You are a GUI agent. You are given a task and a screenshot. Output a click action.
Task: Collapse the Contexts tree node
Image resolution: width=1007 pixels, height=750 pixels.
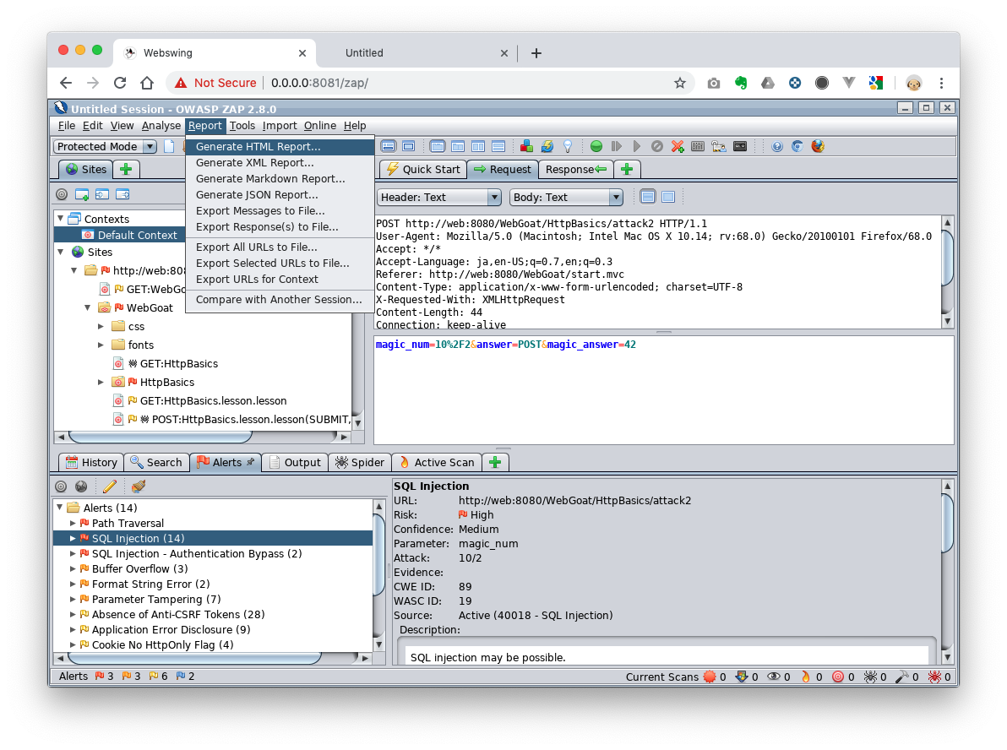61,218
